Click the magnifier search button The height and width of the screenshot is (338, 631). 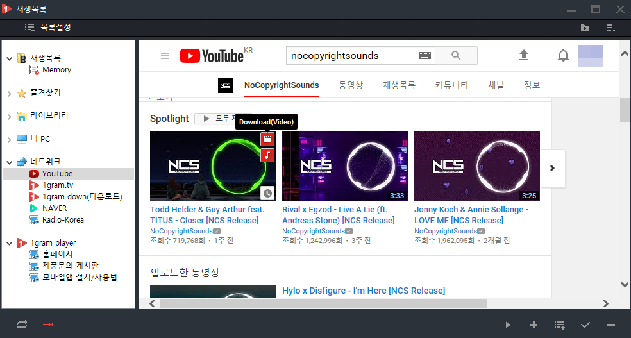tap(456, 56)
